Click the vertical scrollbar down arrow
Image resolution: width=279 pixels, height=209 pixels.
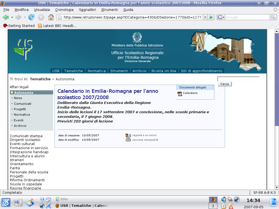(x=277, y=188)
